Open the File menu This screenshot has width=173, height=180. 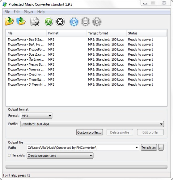[x=7, y=12]
